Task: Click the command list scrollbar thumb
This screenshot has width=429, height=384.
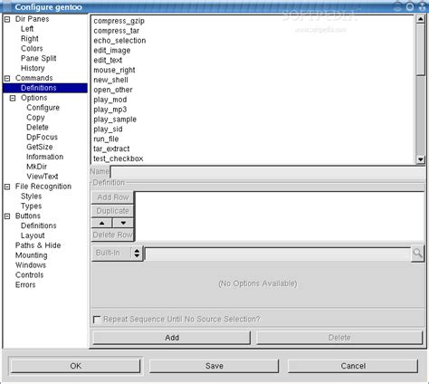Action: [420, 49]
